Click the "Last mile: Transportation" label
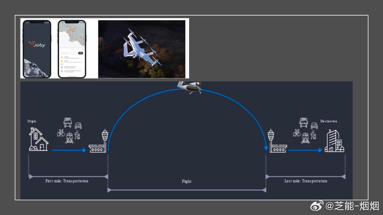 tap(306, 181)
